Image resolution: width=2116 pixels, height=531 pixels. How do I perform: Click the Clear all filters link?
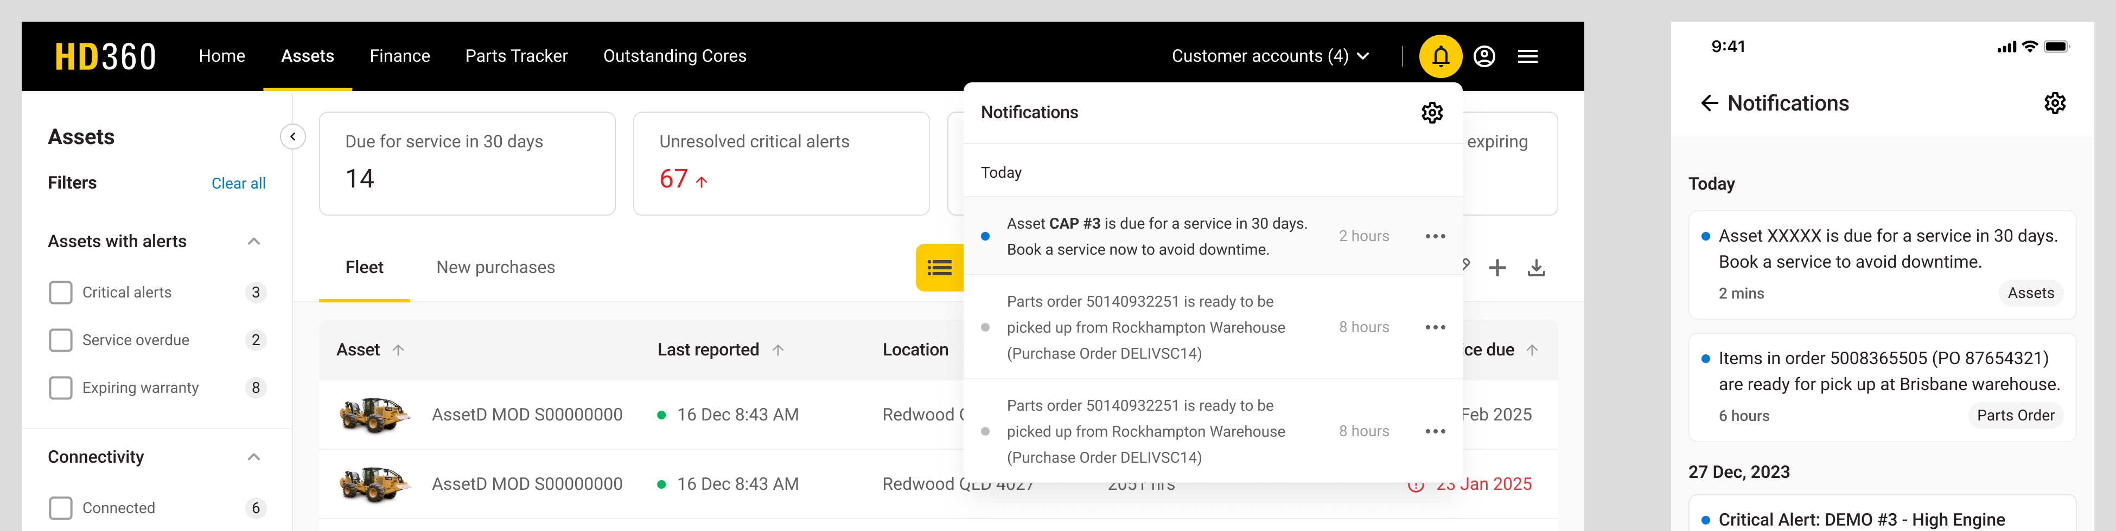(238, 184)
